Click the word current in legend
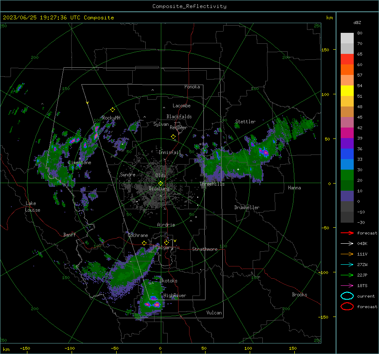The width and height of the screenshot is (379, 354). click(x=366, y=296)
